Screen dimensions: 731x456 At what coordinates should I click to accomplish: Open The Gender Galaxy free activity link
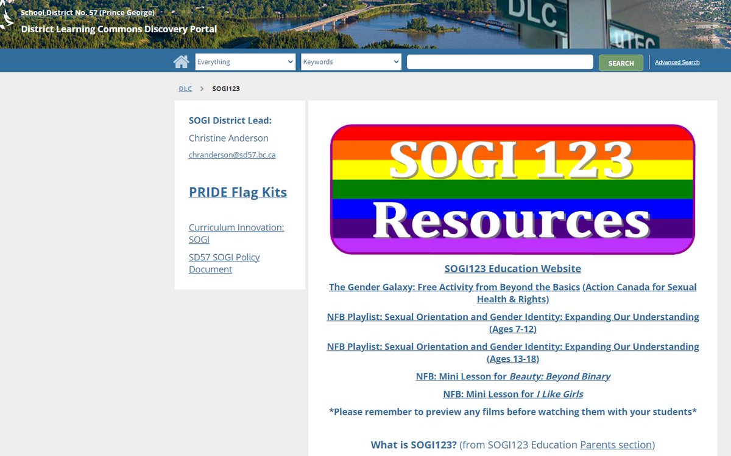(454, 287)
